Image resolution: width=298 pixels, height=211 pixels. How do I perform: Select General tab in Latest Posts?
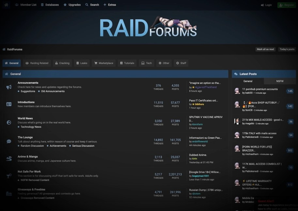click(x=248, y=81)
